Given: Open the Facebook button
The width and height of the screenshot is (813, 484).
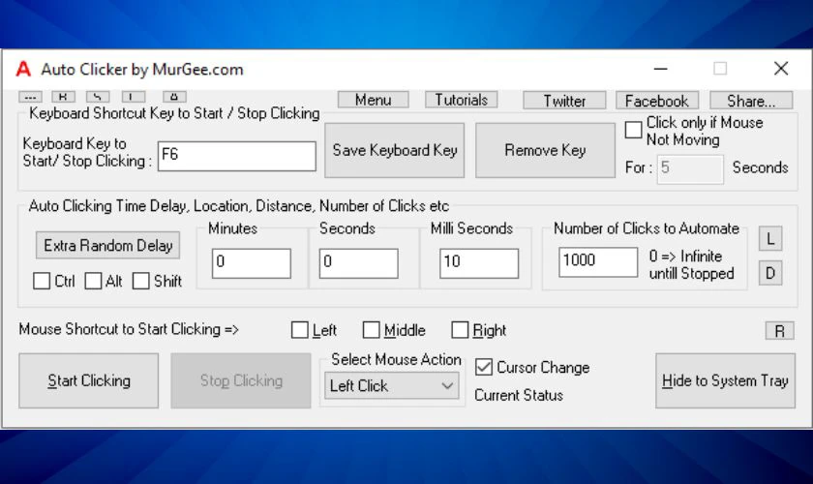Looking at the screenshot, I should (657, 100).
